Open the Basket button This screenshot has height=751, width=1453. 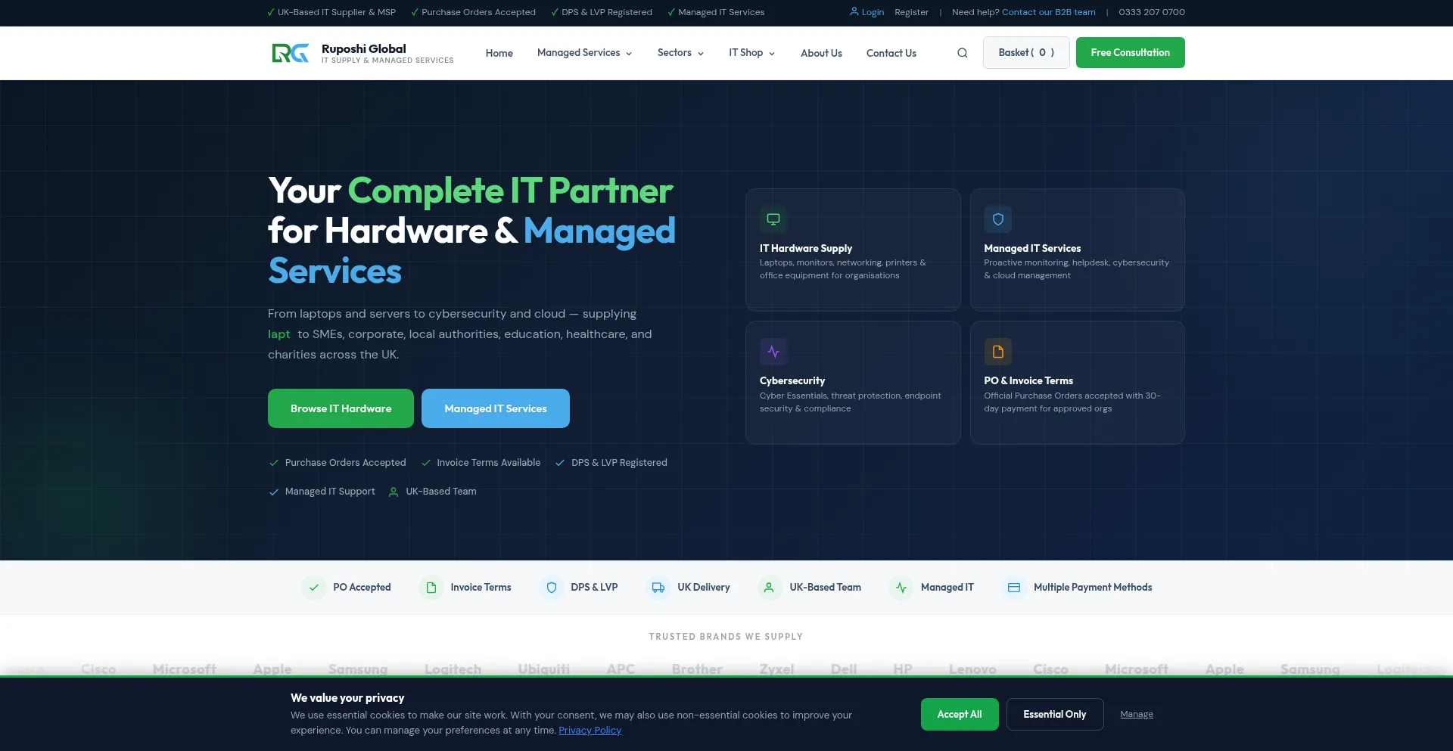click(1026, 53)
